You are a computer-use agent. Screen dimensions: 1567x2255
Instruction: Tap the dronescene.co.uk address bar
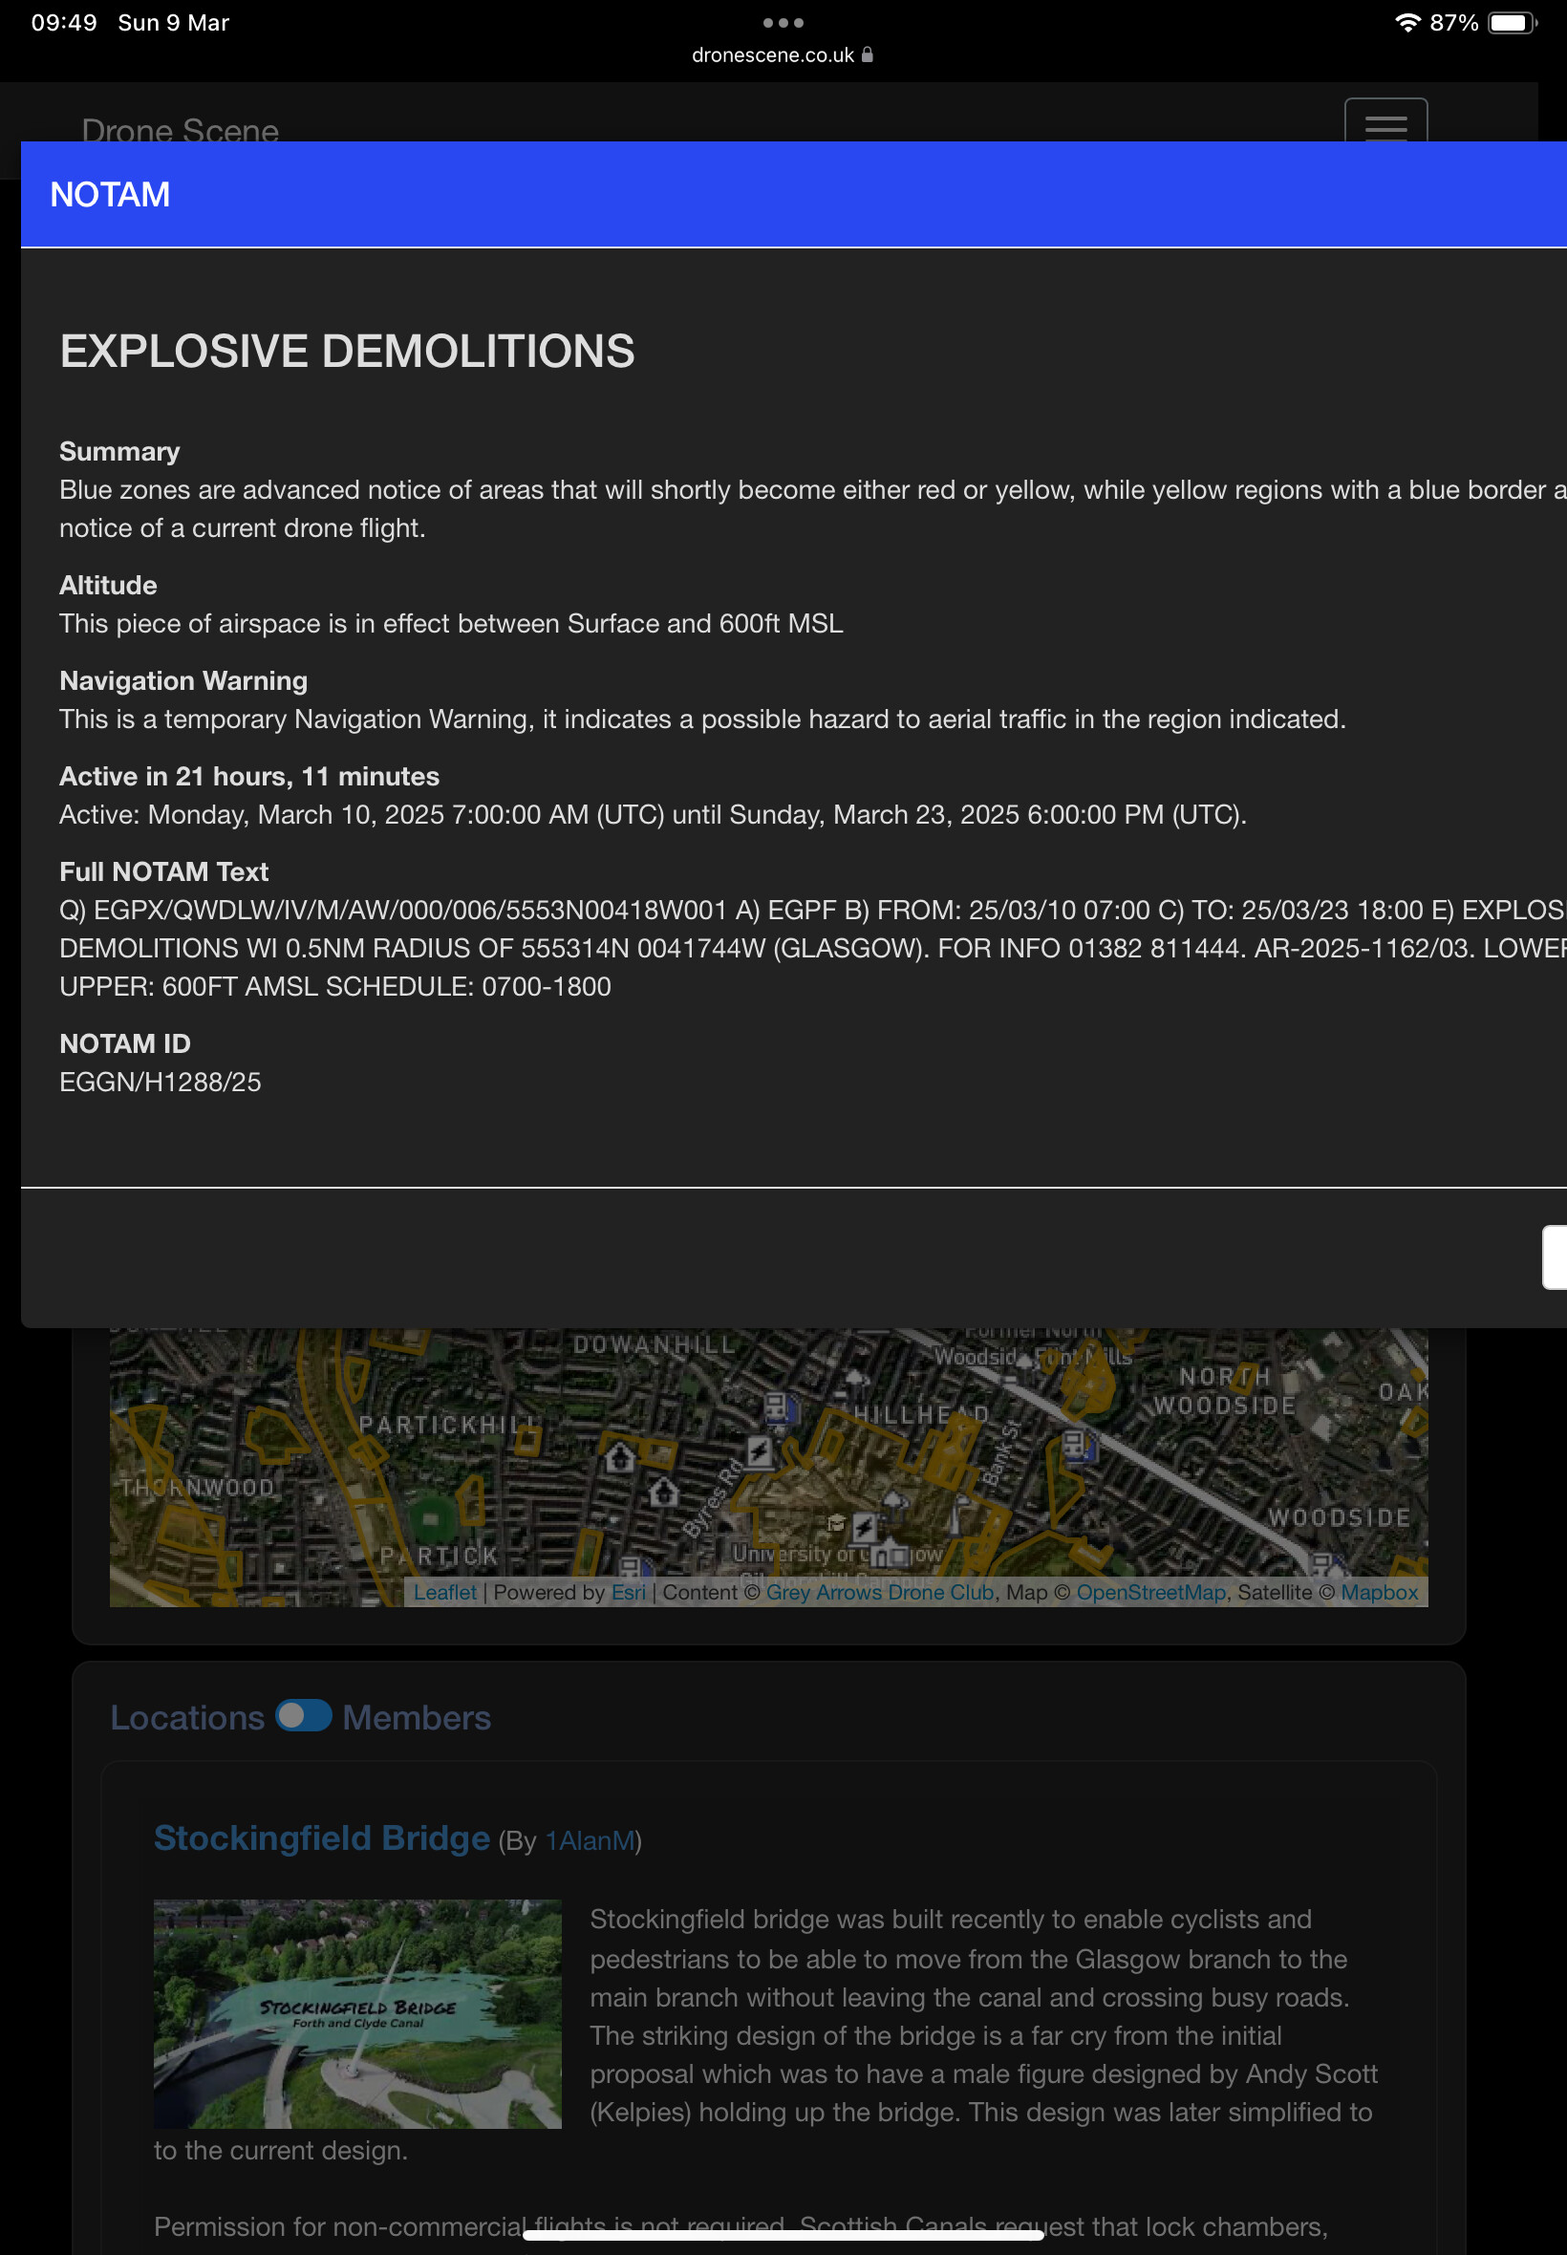point(774,55)
